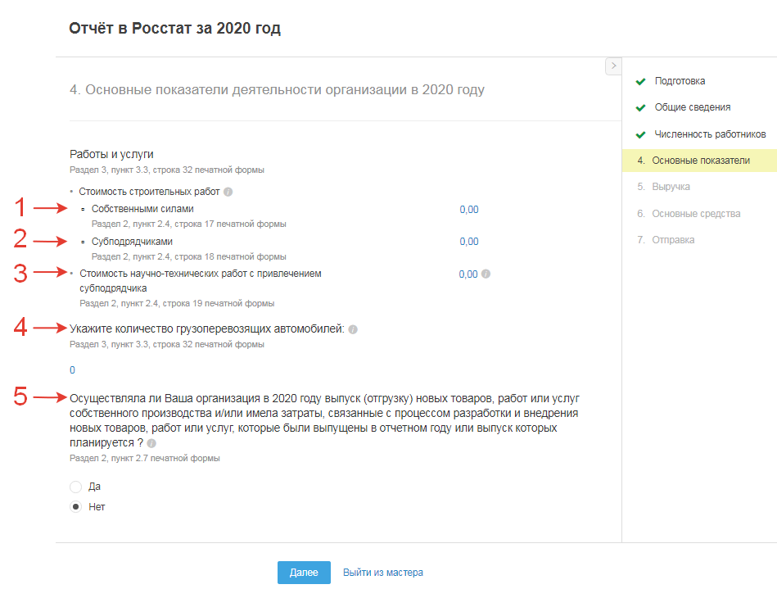Click green checkmark next to Подготовка
The width and height of the screenshot is (777, 589).
[640, 81]
